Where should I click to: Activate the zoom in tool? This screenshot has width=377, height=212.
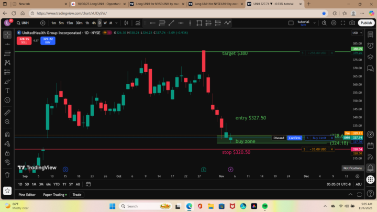7,122
